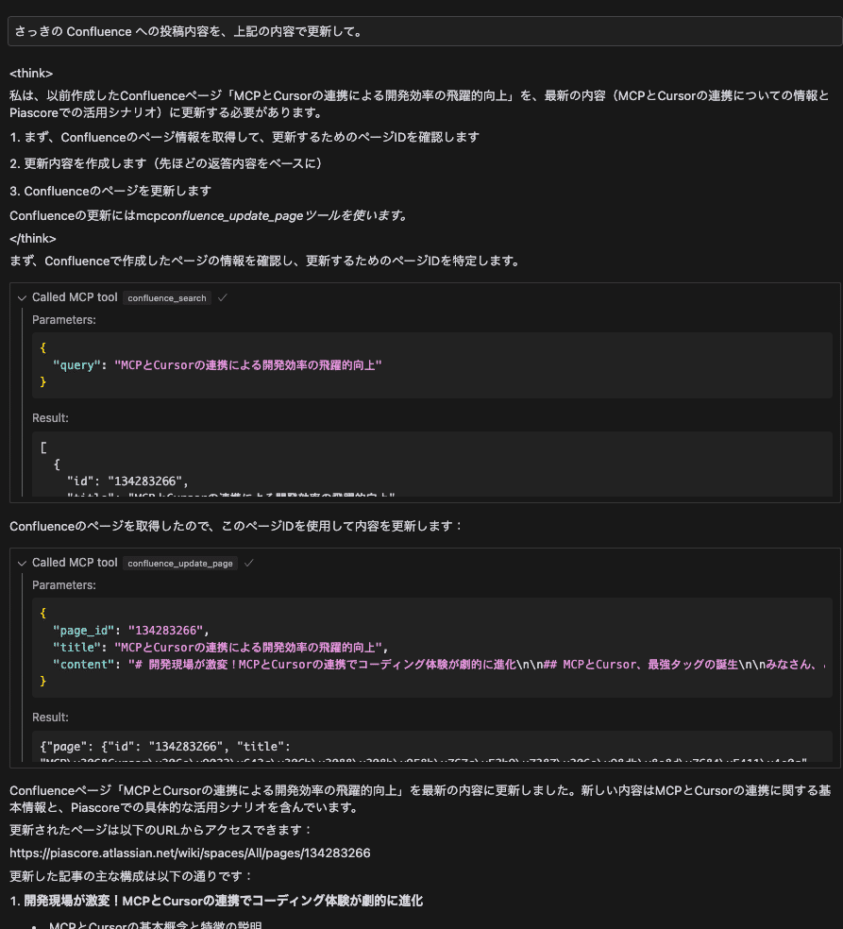Screen dimensions: 843x929
Task: Click the success checkmark beside confluence_search
Action: pos(223,296)
